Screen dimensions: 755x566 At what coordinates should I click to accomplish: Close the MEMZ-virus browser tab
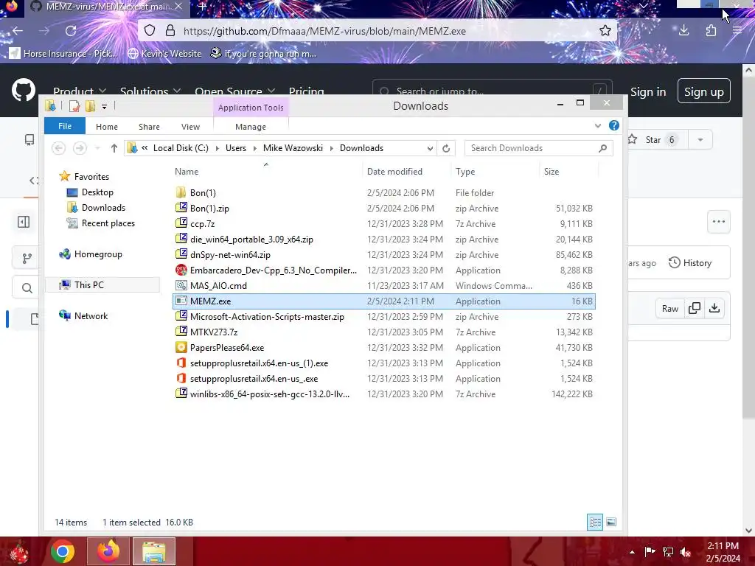point(178,6)
